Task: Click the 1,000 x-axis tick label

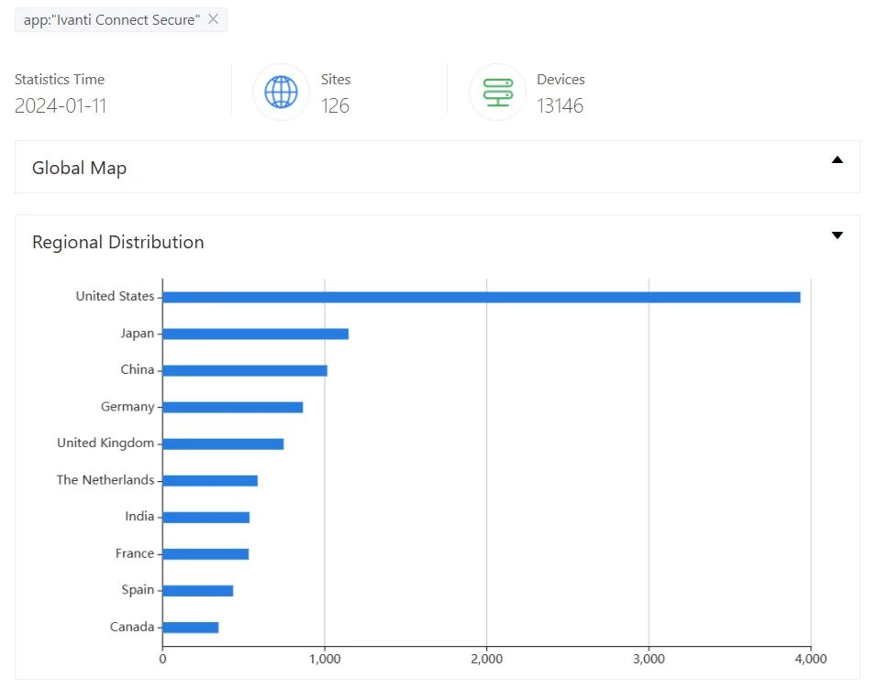Action: click(325, 660)
